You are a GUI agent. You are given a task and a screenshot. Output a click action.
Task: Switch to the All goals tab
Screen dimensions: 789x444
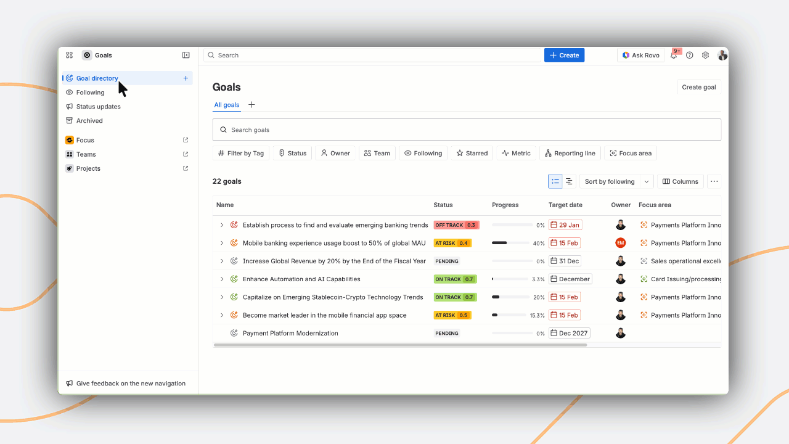pyautogui.click(x=227, y=105)
